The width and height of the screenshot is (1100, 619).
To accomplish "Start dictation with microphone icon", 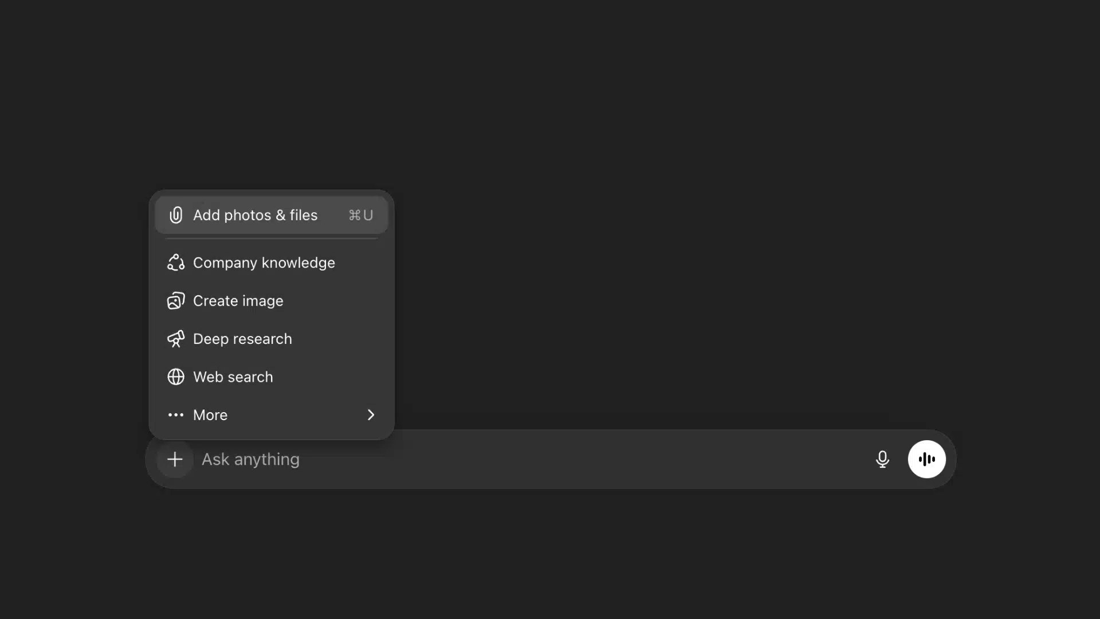I will [882, 459].
